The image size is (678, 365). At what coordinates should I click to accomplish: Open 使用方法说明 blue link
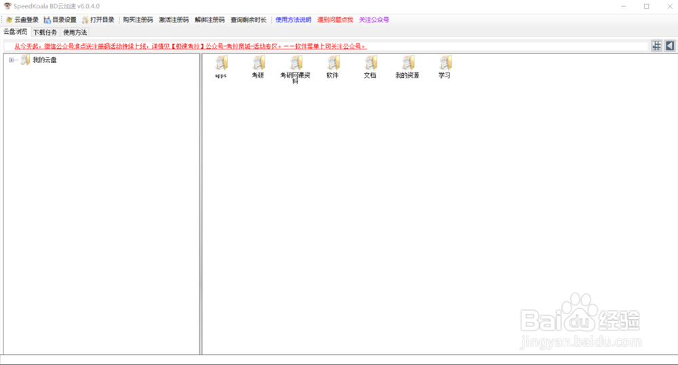[x=293, y=20]
